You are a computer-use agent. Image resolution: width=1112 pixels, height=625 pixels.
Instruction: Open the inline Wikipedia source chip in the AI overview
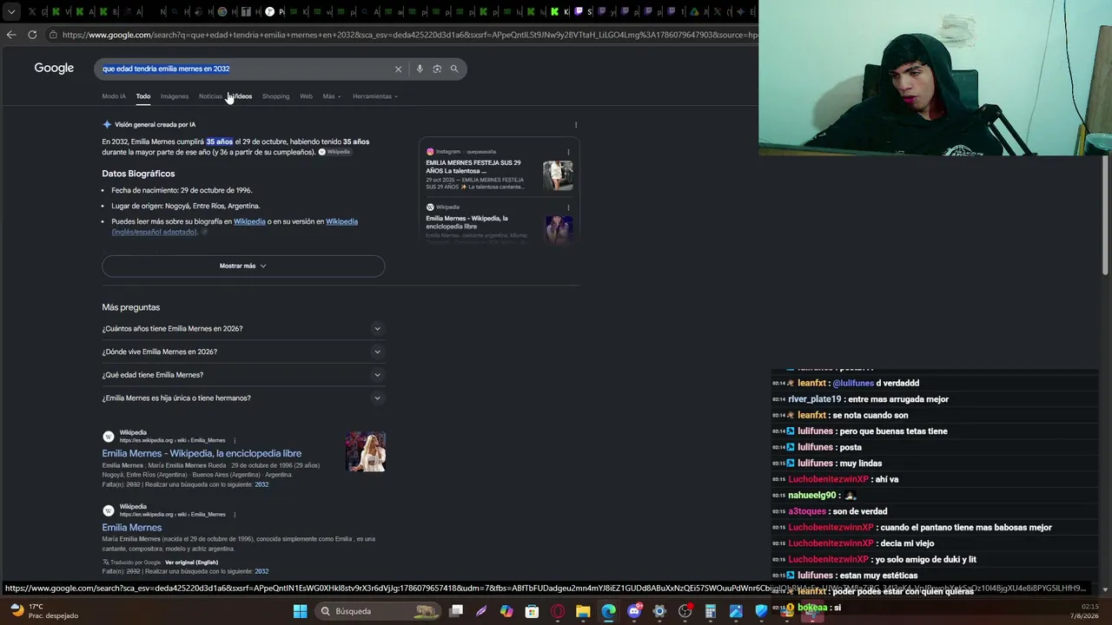coord(334,152)
